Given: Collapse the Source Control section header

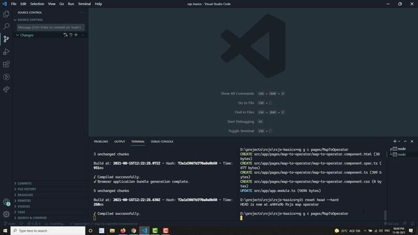Looking at the screenshot, I should (50, 20).
